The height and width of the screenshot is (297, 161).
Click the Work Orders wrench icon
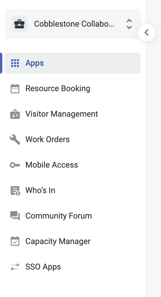(x=15, y=140)
